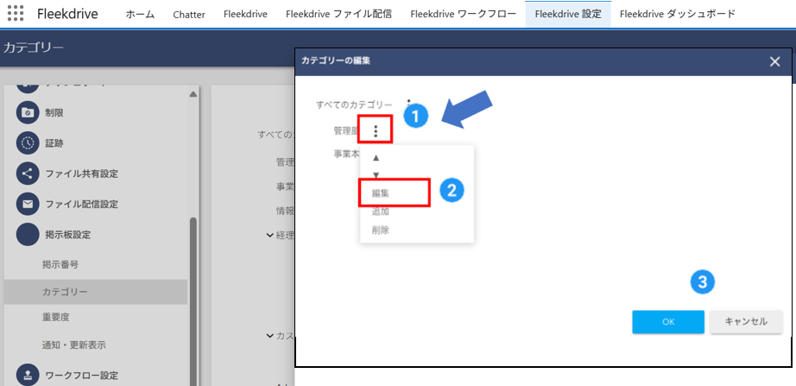The image size is (796, 386).
Task: Click the 制限 folder icon in sidebar
Action: [28, 113]
